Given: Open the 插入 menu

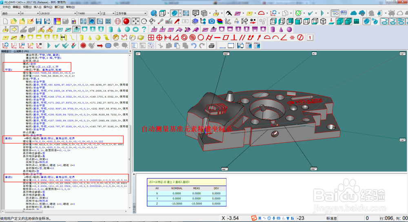Looking at the screenshot, I should point(38,7).
